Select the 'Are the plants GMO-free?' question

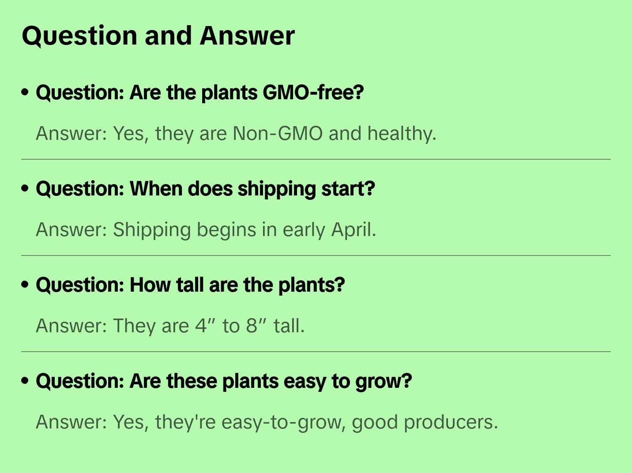click(199, 93)
